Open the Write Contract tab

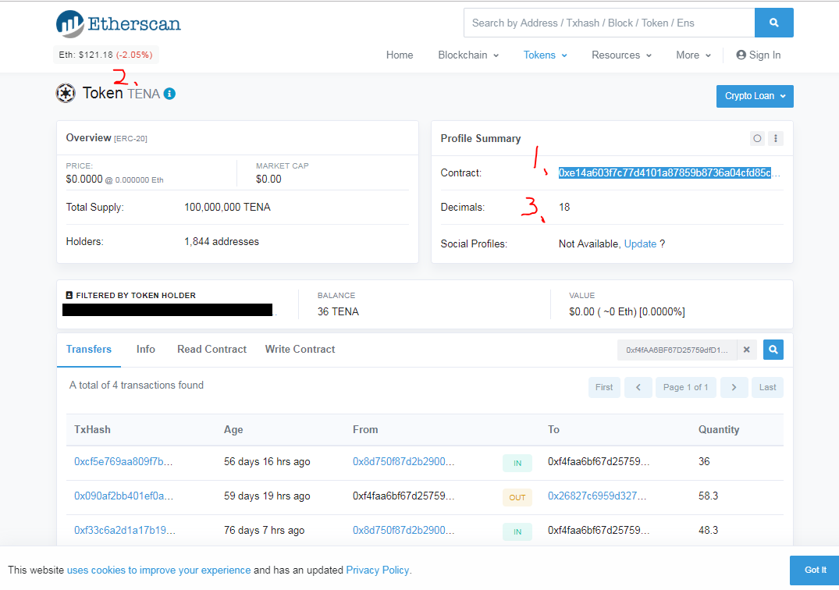coord(300,350)
